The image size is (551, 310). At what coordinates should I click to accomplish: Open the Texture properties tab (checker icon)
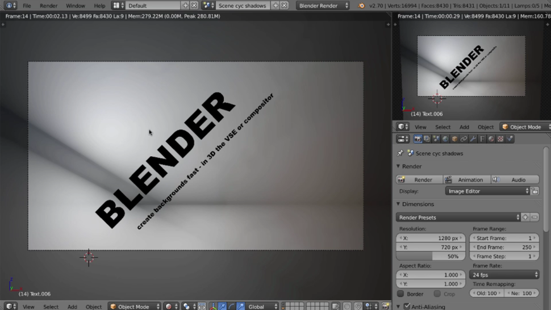tap(500, 139)
